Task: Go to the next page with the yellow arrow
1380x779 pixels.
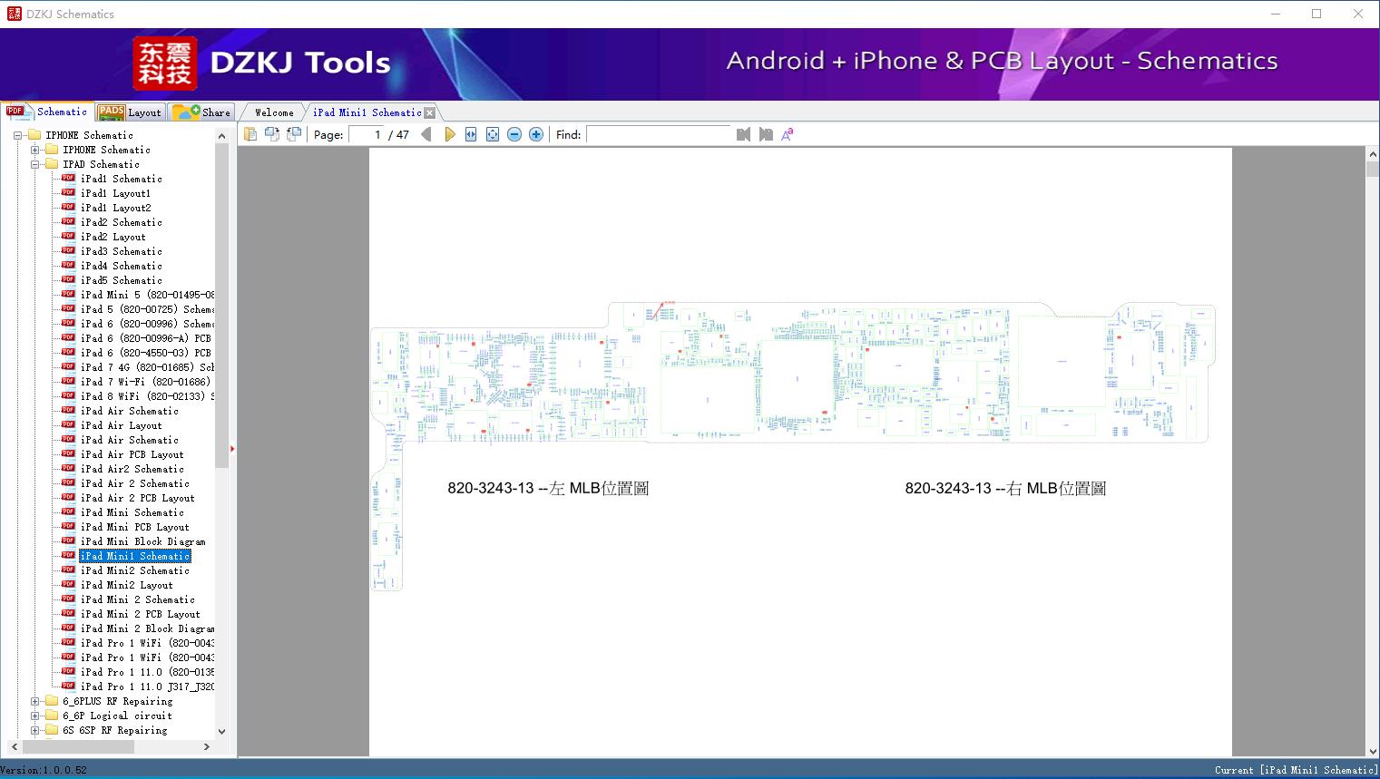Action: [451, 133]
